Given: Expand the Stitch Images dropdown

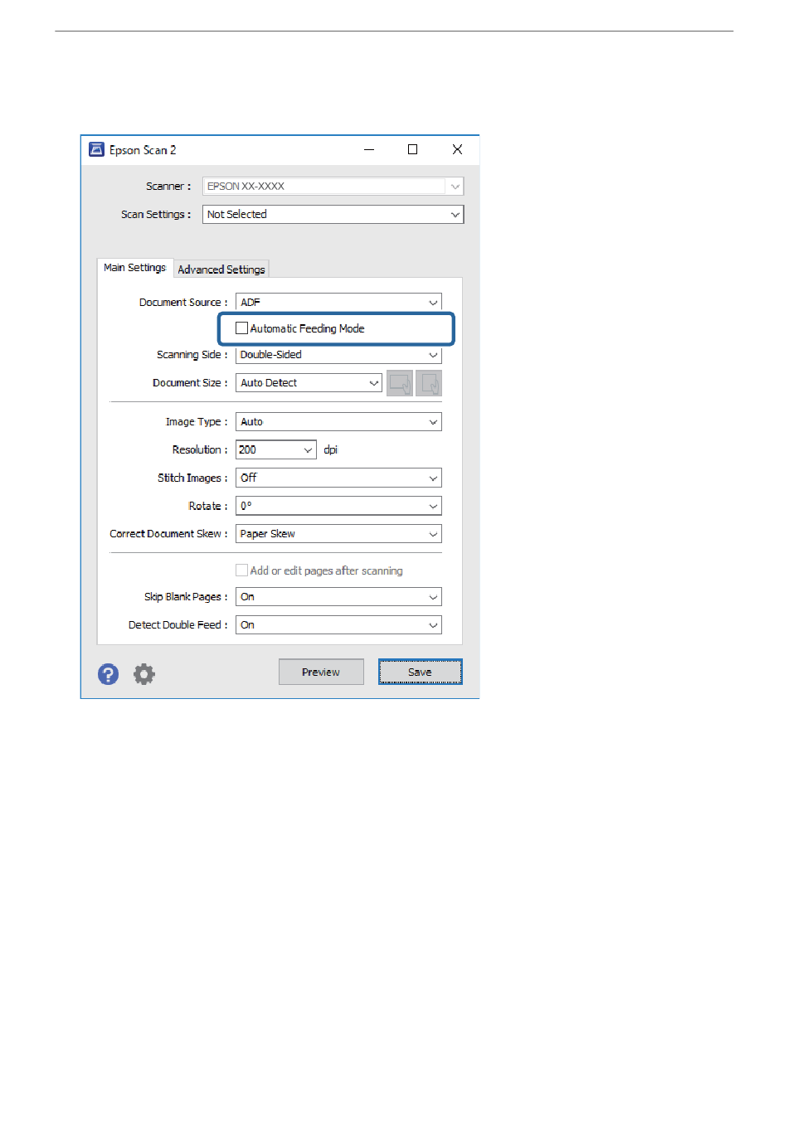Looking at the screenshot, I should click(x=338, y=478).
